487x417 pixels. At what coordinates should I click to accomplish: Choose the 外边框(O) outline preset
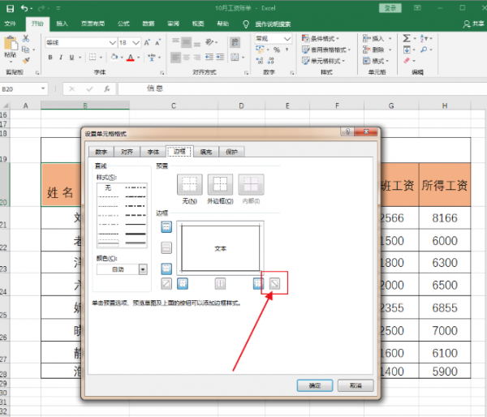[x=220, y=184]
